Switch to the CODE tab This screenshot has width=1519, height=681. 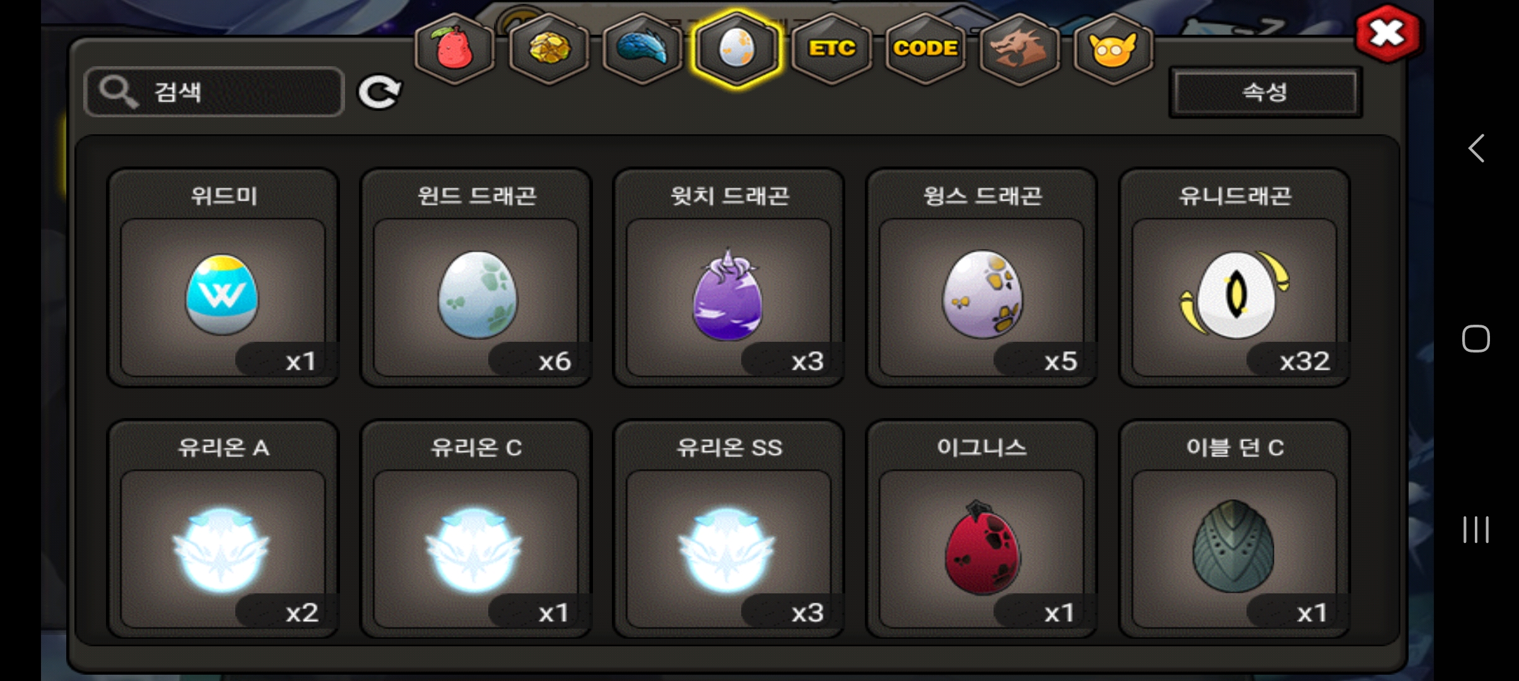pos(925,48)
